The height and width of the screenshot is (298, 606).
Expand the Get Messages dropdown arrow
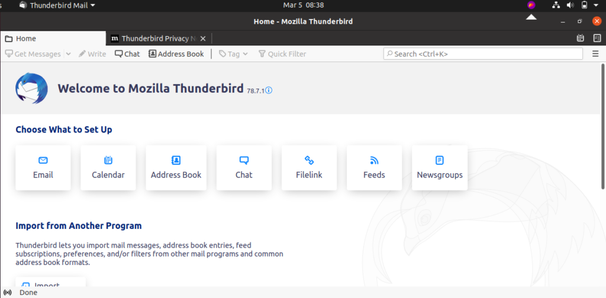68,54
